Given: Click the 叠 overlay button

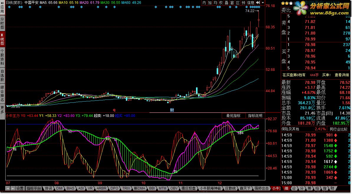Looking at the screenshot, I should point(226,3).
